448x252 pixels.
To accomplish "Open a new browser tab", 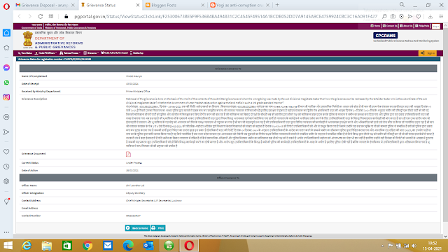I will tap(277, 5).
